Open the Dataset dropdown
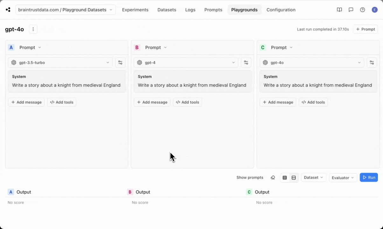Screen dimensions: 383x229 (x=313, y=177)
